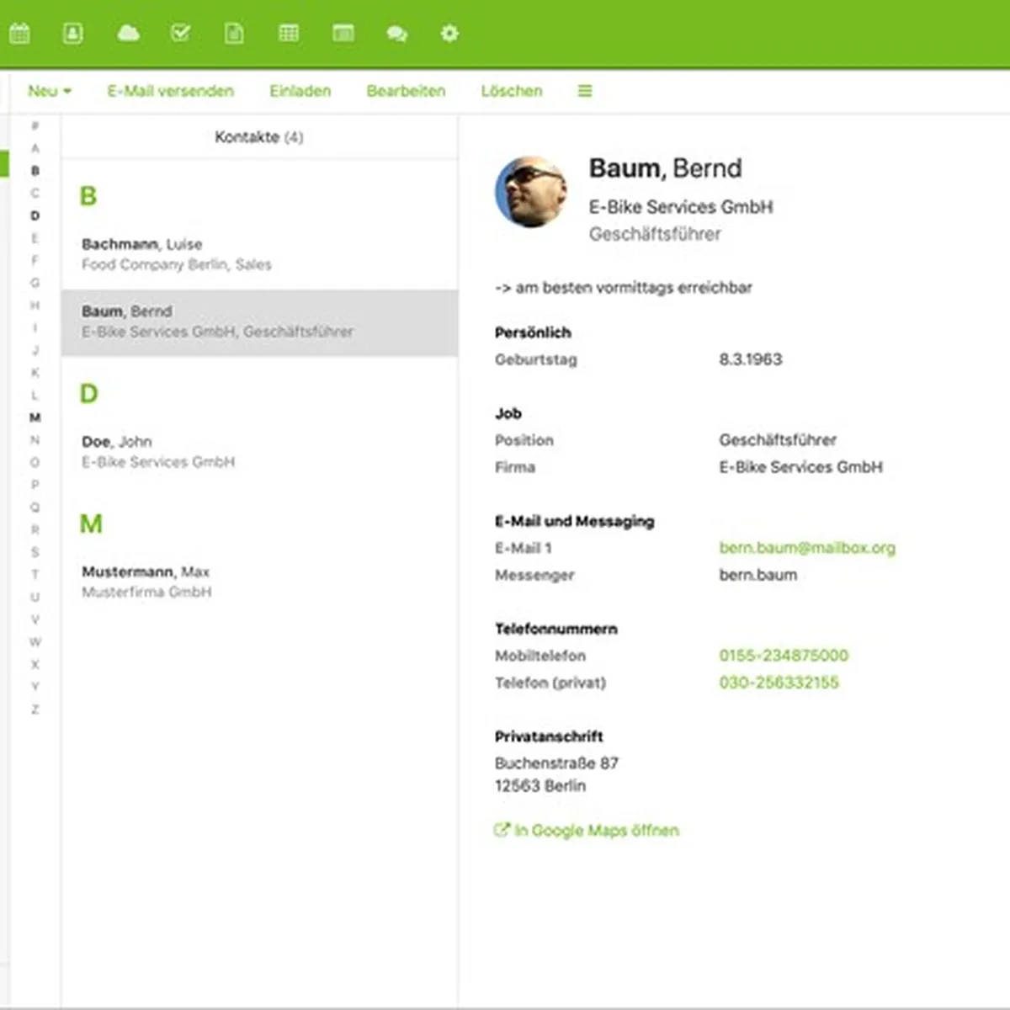
Task: Click the Kontakte (4) list header
Action: pos(259,137)
